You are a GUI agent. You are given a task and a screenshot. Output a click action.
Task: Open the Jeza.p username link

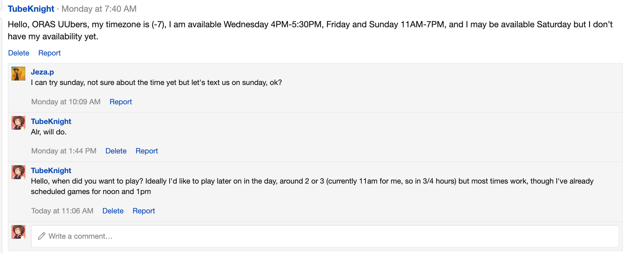[43, 72]
